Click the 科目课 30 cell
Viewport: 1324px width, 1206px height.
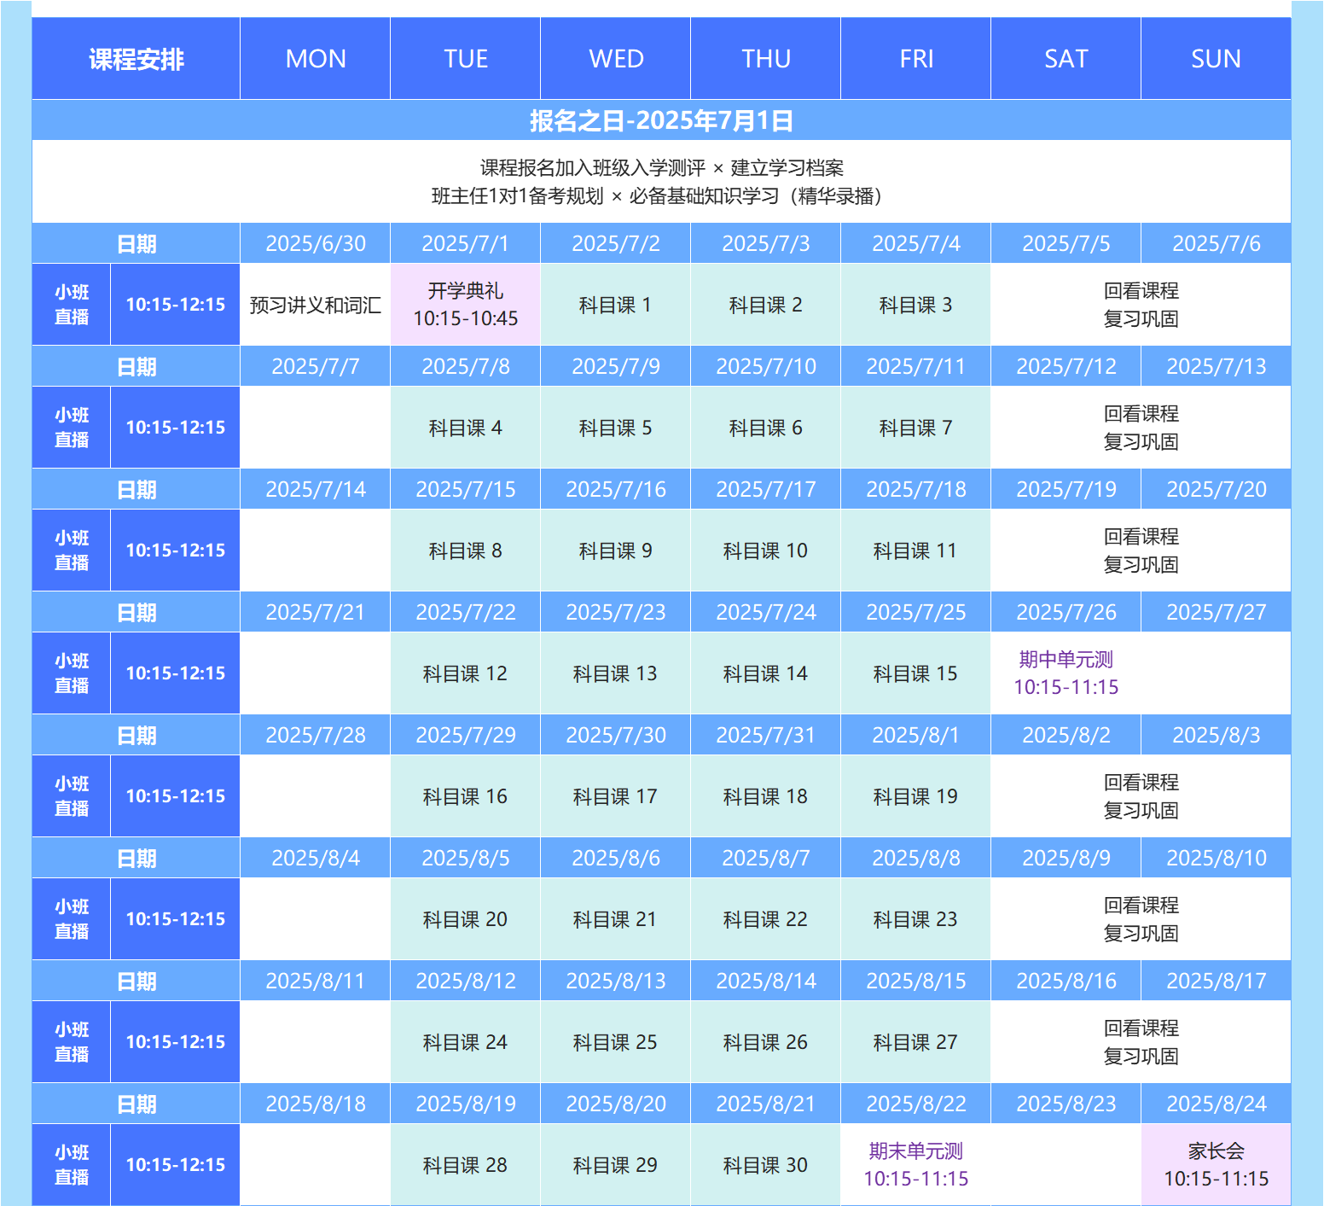tap(765, 1165)
